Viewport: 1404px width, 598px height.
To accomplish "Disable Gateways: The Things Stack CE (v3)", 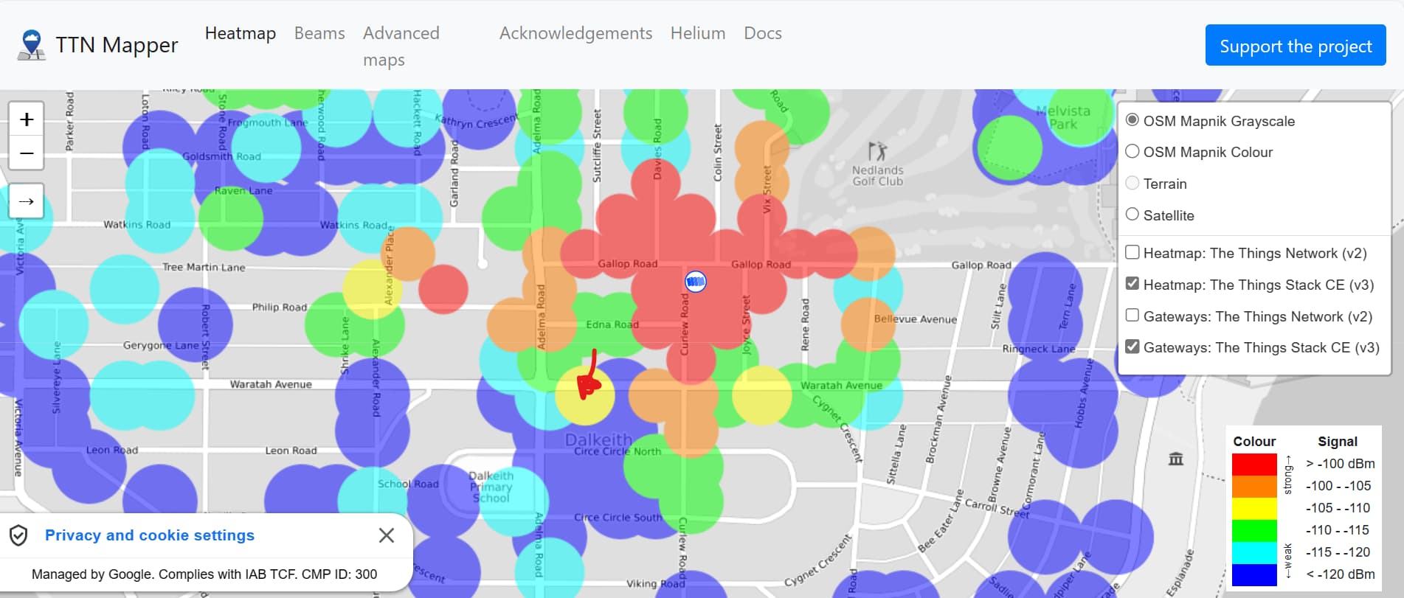I will [1132, 347].
